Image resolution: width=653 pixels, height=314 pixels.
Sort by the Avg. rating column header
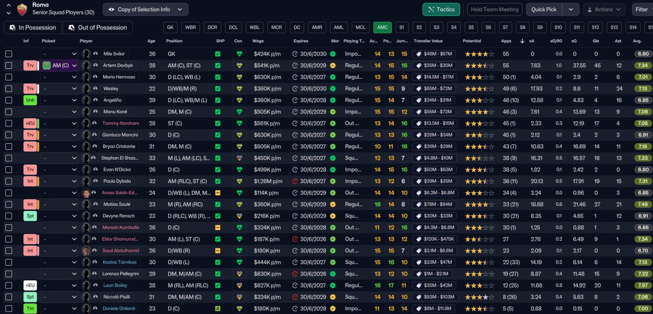click(x=637, y=41)
